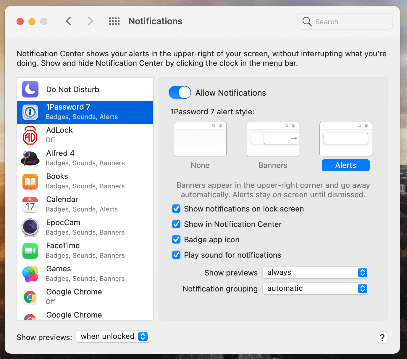Select the Alfred 4 hat icon
This screenshot has height=359, width=407.
click(30, 158)
